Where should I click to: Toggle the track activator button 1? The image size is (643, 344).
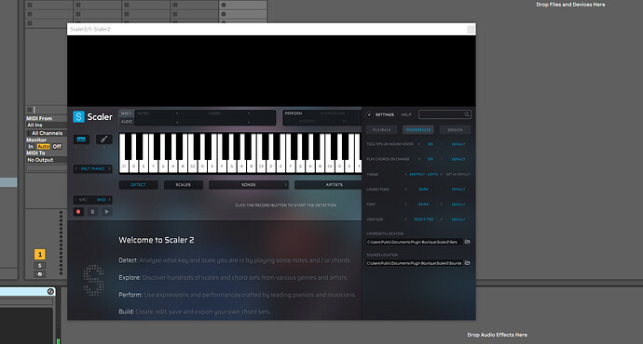pyautogui.click(x=40, y=255)
